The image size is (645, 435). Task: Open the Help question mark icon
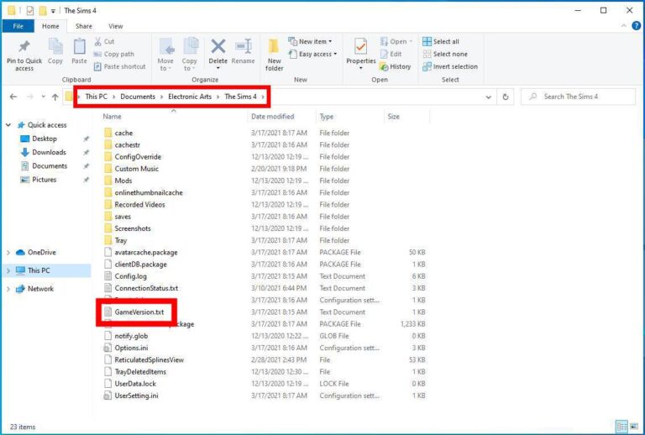636,26
